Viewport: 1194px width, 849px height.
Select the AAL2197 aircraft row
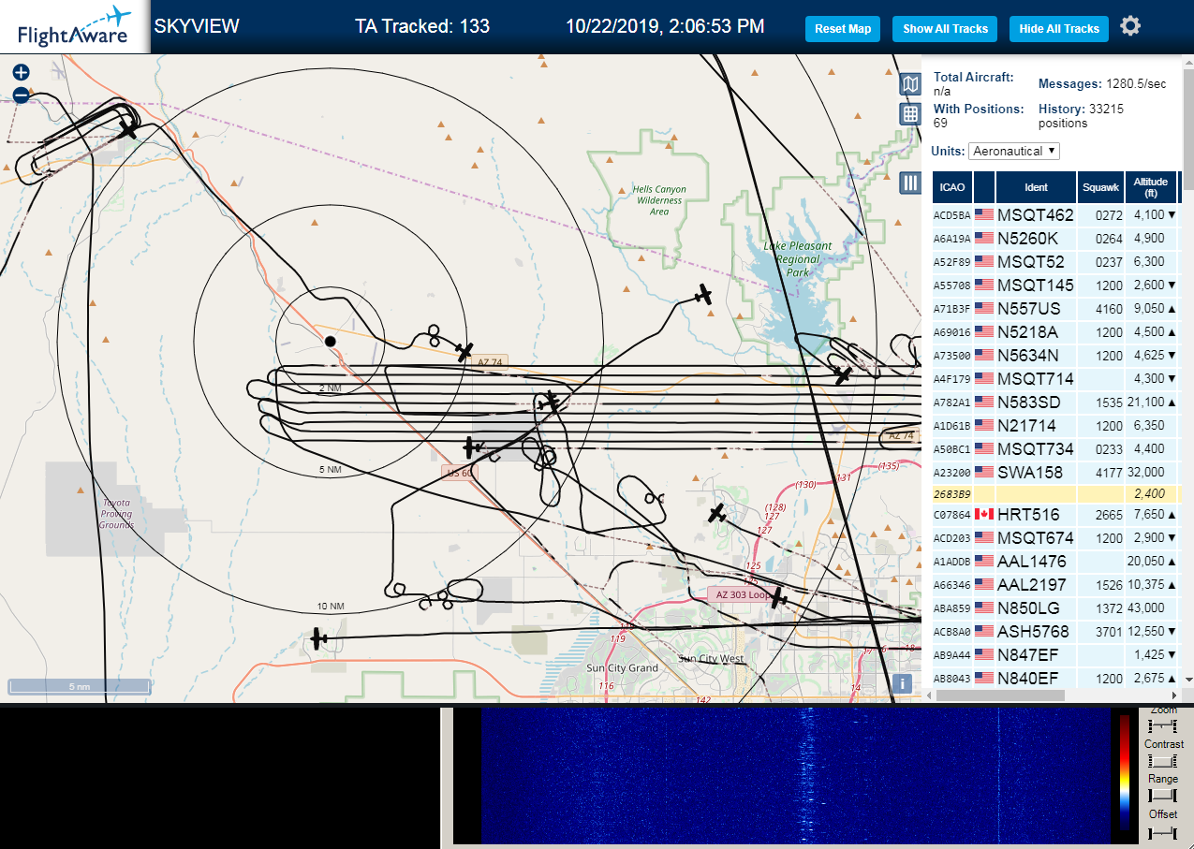click(x=1056, y=584)
